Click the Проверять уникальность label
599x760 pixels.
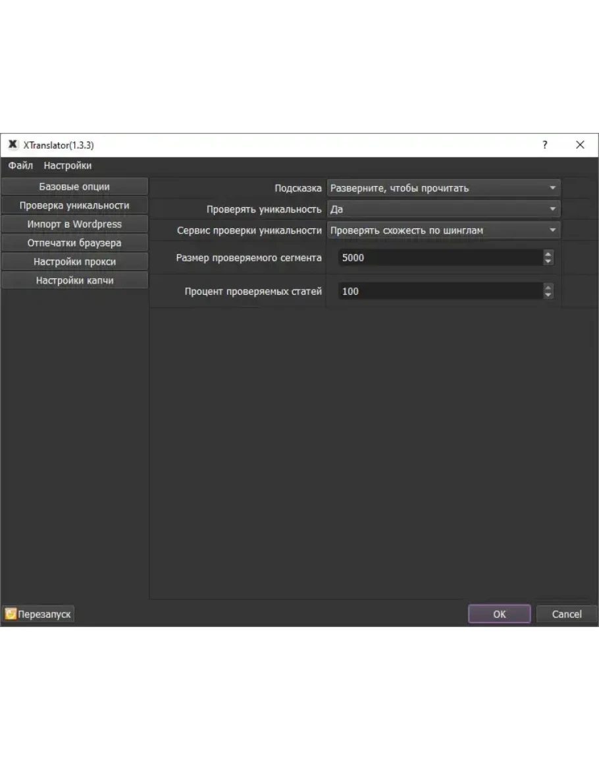pos(264,209)
